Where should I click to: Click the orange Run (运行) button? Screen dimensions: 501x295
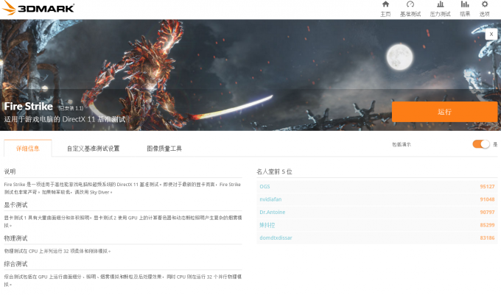pos(444,112)
